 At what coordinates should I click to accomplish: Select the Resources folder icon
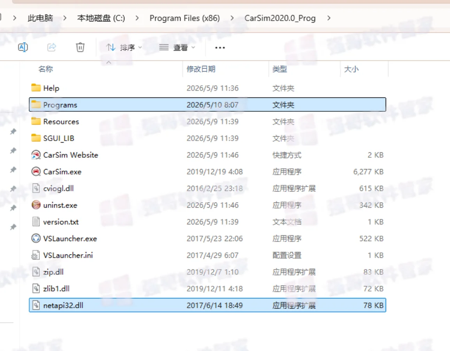36,121
